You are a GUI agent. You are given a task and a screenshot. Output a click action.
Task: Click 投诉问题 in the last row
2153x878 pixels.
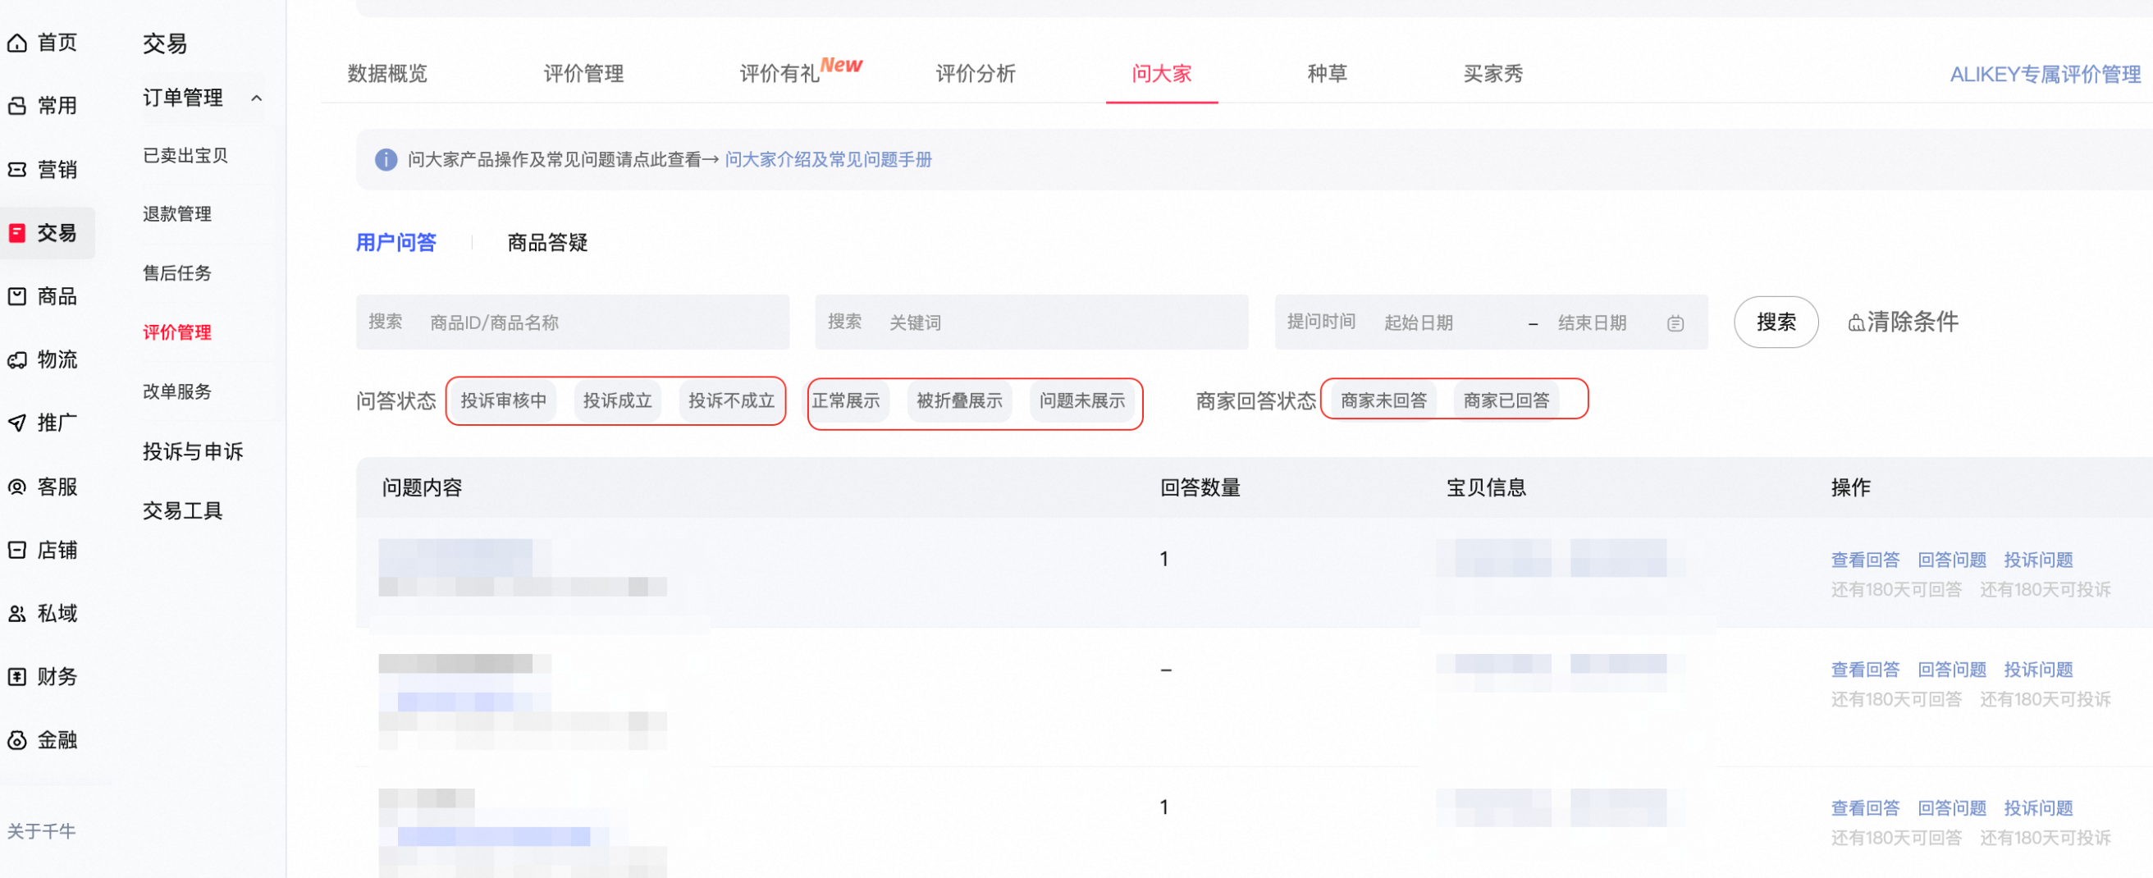2038,807
